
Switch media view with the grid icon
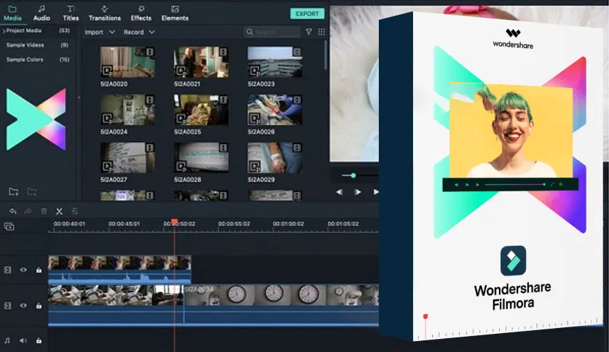[x=321, y=32]
